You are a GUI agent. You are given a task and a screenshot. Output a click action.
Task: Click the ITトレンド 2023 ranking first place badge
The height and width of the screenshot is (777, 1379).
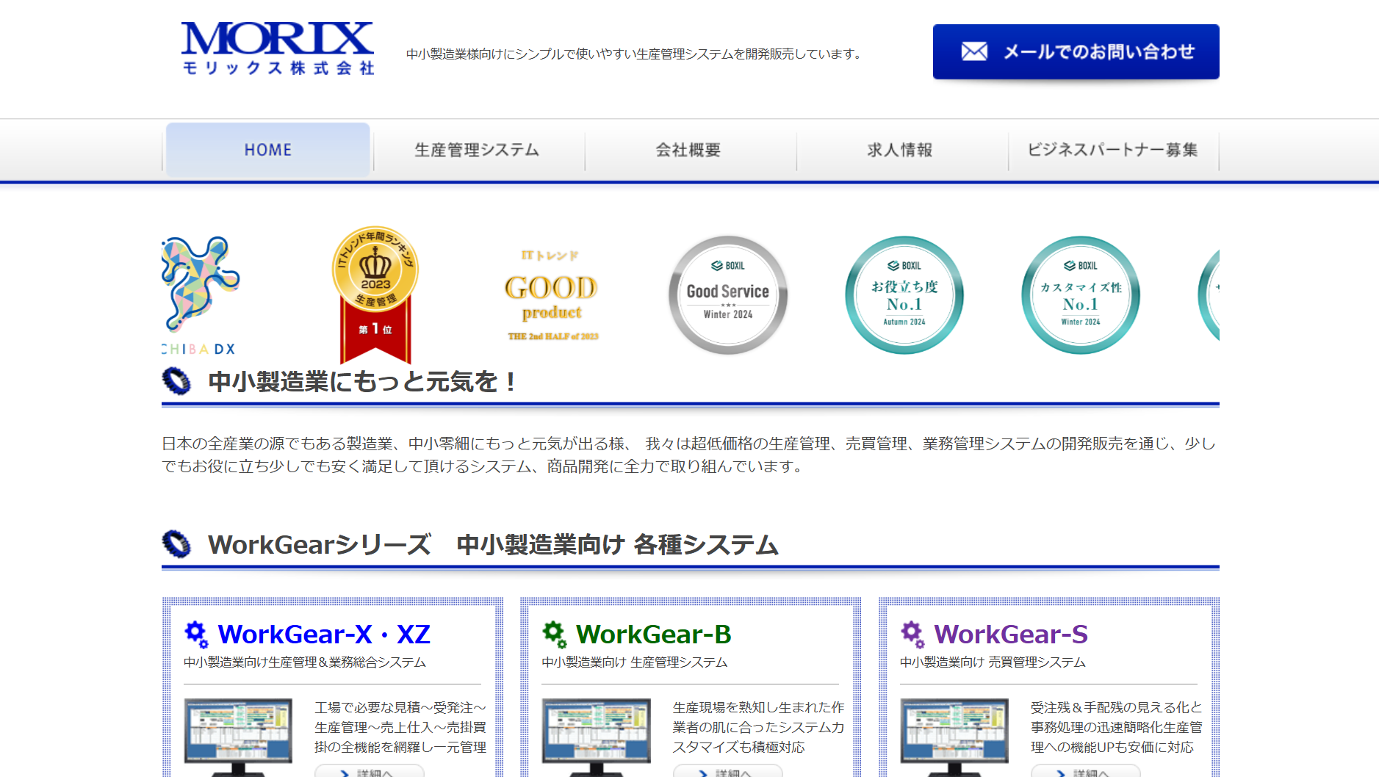click(x=375, y=294)
